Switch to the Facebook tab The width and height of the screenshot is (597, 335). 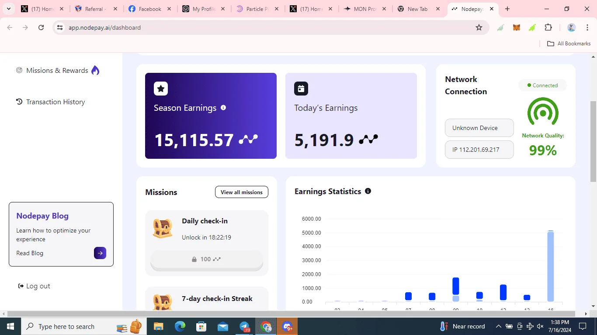click(150, 9)
